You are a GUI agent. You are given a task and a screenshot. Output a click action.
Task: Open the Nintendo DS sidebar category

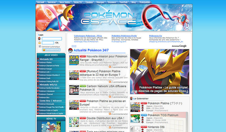click(x=46, y=59)
